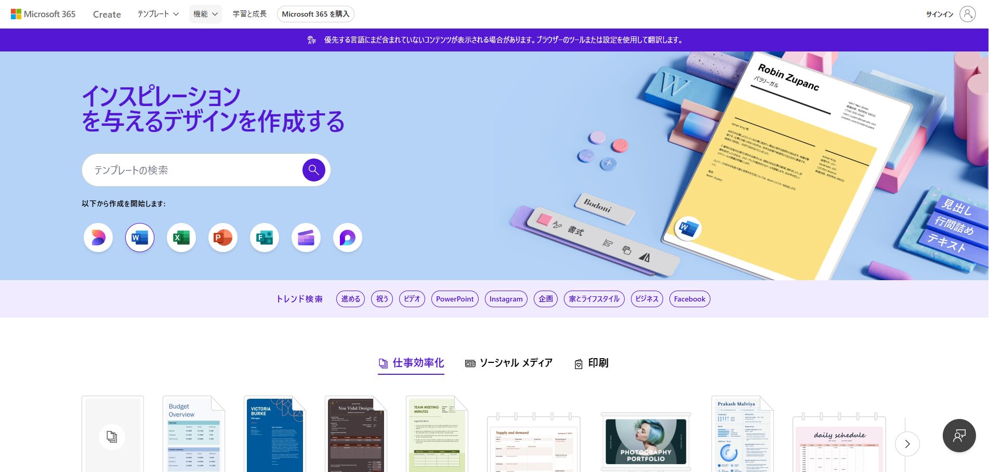The width and height of the screenshot is (989, 472).
Task: Open the Clipchamp video editor icon
Action: [306, 238]
